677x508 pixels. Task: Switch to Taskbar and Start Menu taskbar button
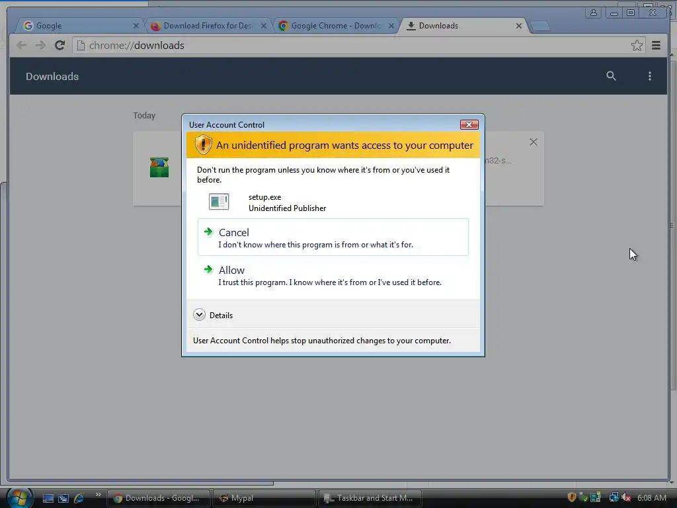click(x=370, y=498)
